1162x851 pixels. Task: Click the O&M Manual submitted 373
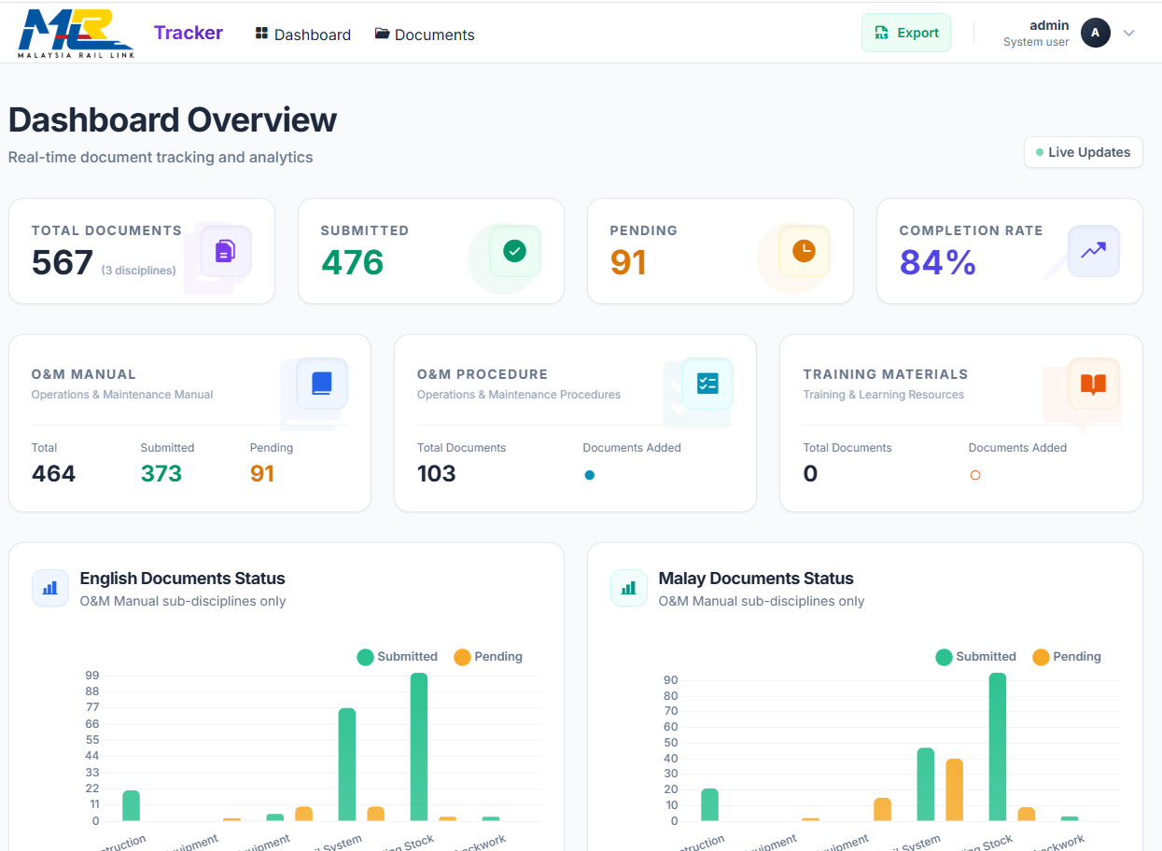coord(161,474)
